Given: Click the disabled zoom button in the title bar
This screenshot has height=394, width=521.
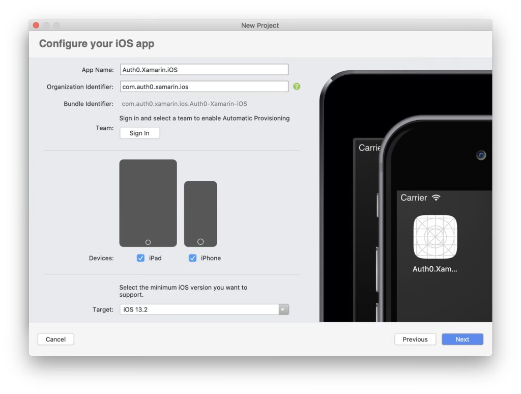Looking at the screenshot, I should pos(56,25).
